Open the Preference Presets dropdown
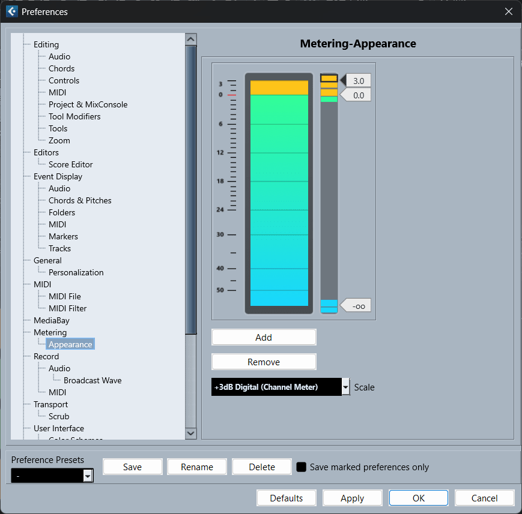 [88, 476]
